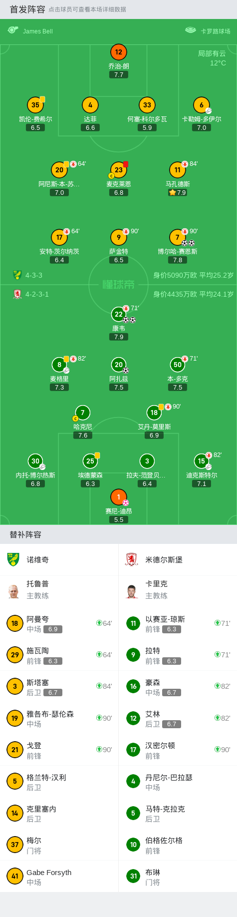Open player number 22 康韦 green badge
The image size is (237, 917).
119,314
